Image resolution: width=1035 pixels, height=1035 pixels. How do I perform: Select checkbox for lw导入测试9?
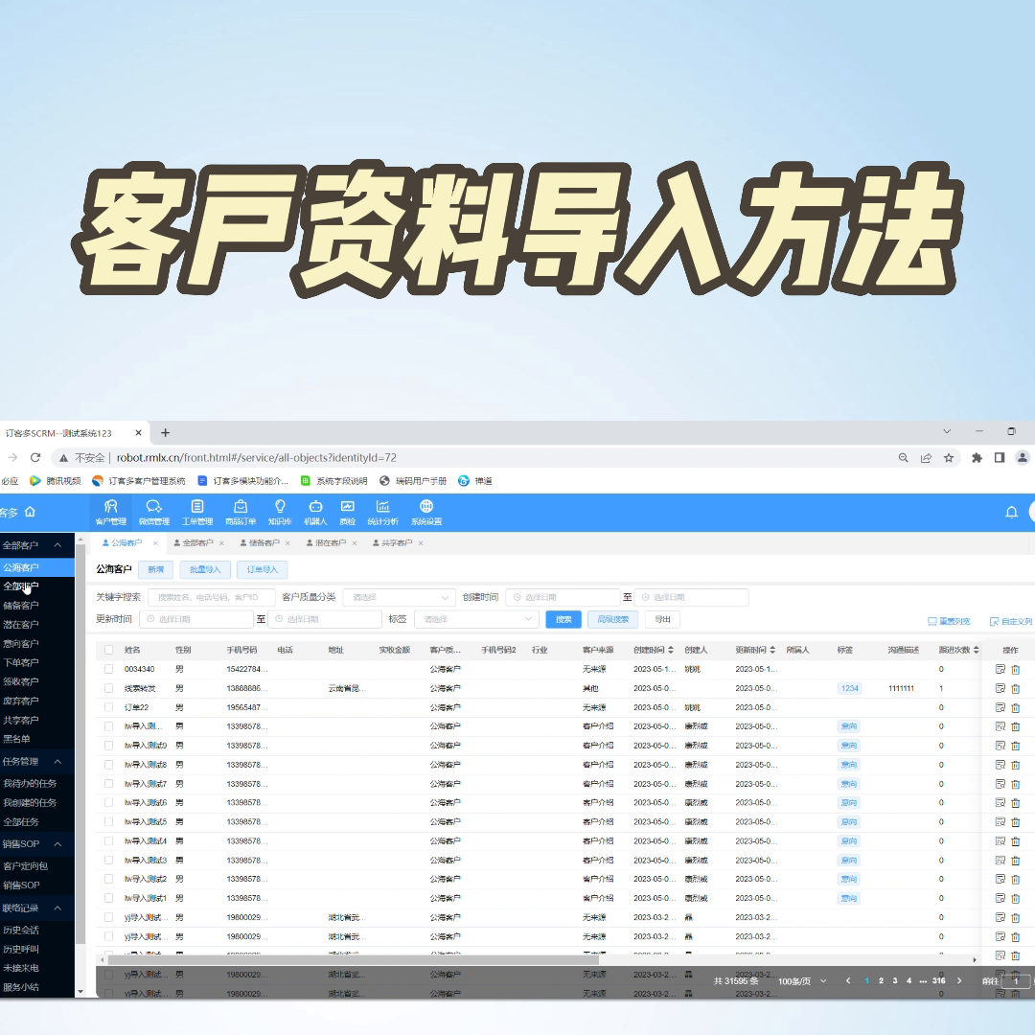[109, 746]
